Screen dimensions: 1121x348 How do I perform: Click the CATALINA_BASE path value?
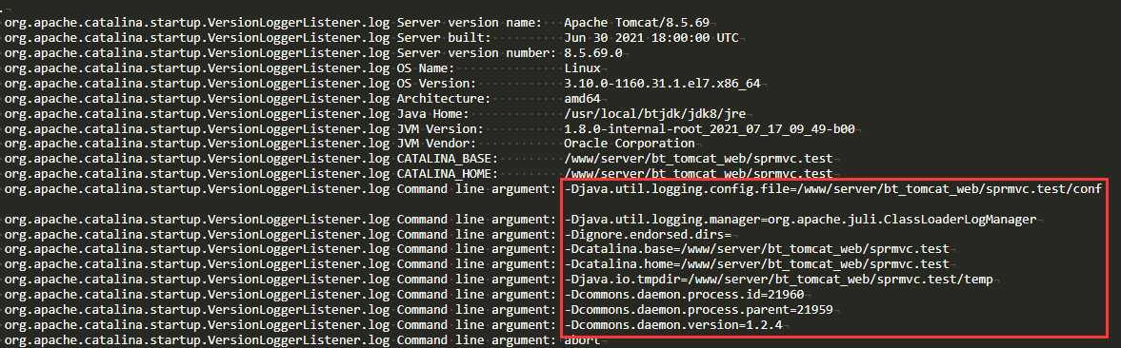pyautogui.click(x=698, y=158)
